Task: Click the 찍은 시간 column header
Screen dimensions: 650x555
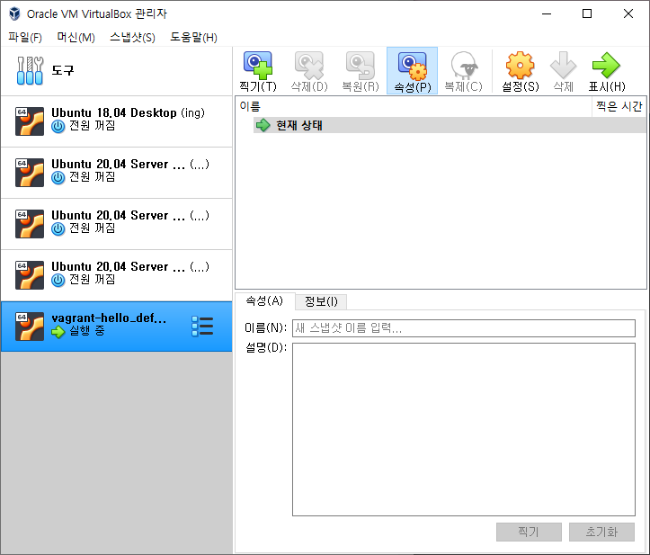Action: click(x=619, y=107)
